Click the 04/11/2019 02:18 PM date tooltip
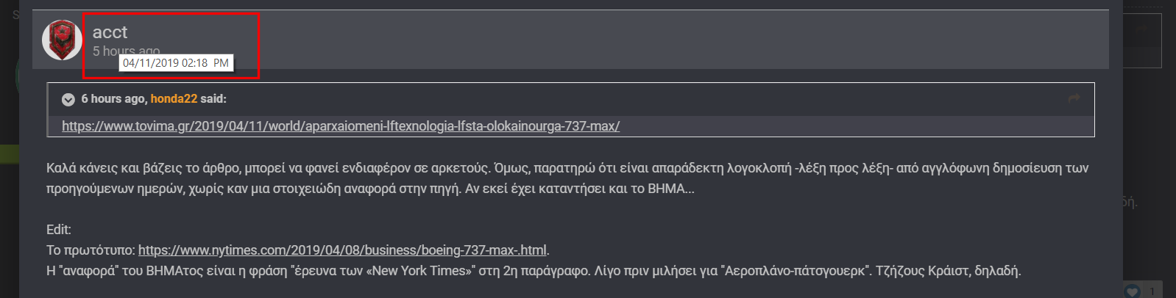Viewport: 1176px width, 298px height. [x=176, y=63]
